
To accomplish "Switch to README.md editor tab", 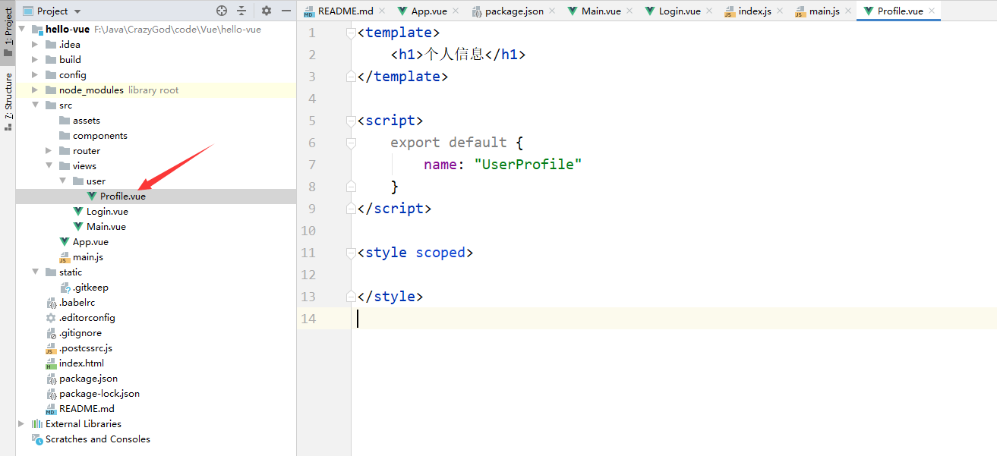I will coord(345,11).
